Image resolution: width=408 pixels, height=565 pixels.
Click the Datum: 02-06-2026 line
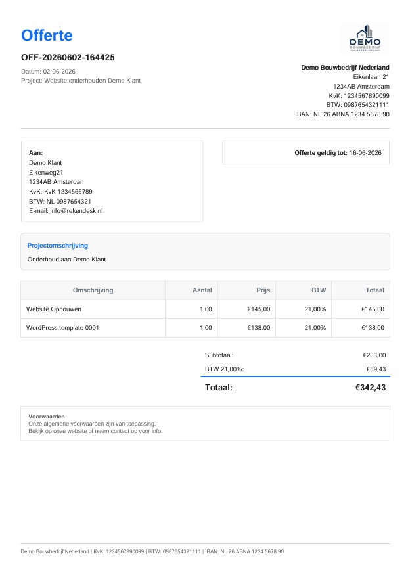(x=48, y=72)
